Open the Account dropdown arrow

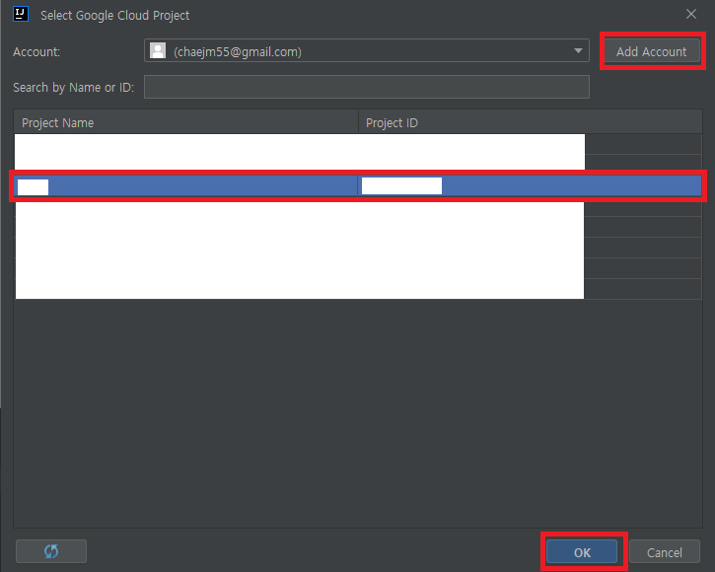tap(578, 50)
